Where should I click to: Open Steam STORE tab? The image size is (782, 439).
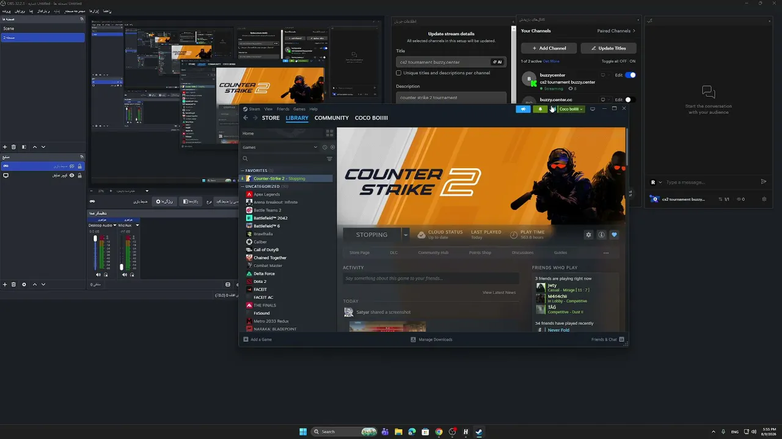click(x=271, y=118)
